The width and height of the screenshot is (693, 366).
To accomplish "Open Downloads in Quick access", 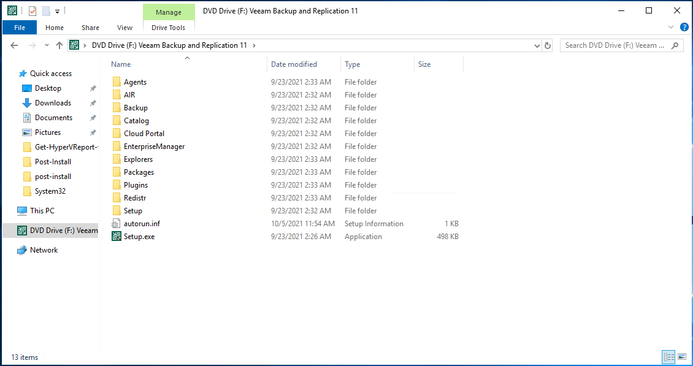I will point(53,103).
